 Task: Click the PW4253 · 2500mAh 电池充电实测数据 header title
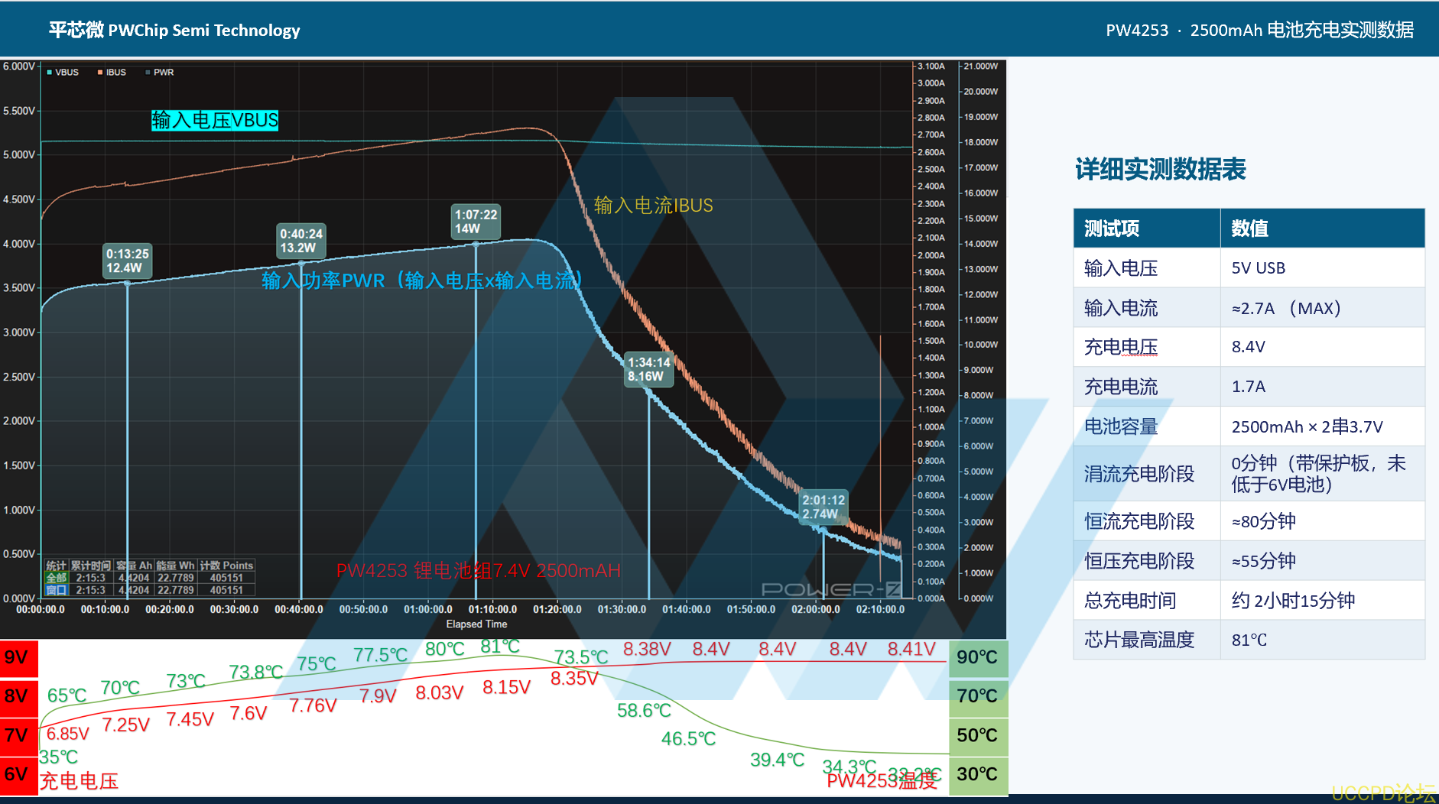(x=1260, y=30)
